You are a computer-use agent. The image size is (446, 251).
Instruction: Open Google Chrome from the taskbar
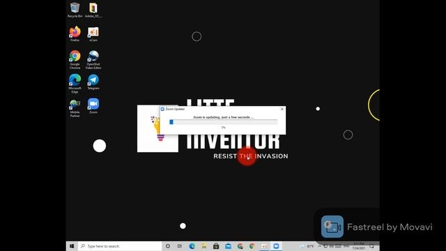coord(252,246)
